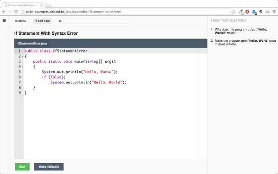Click the Evernote elephant extension icon

(260, 12)
